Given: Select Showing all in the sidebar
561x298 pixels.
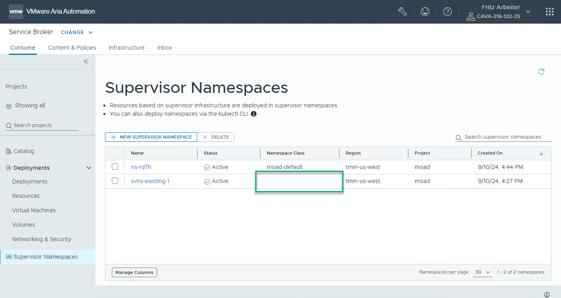Looking at the screenshot, I should click(x=30, y=105).
